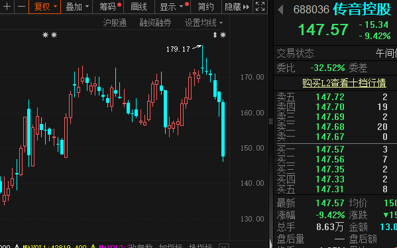397x248 pixels.
Task: Click the 交易状态 label
Action: pyautogui.click(x=295, y=54)
